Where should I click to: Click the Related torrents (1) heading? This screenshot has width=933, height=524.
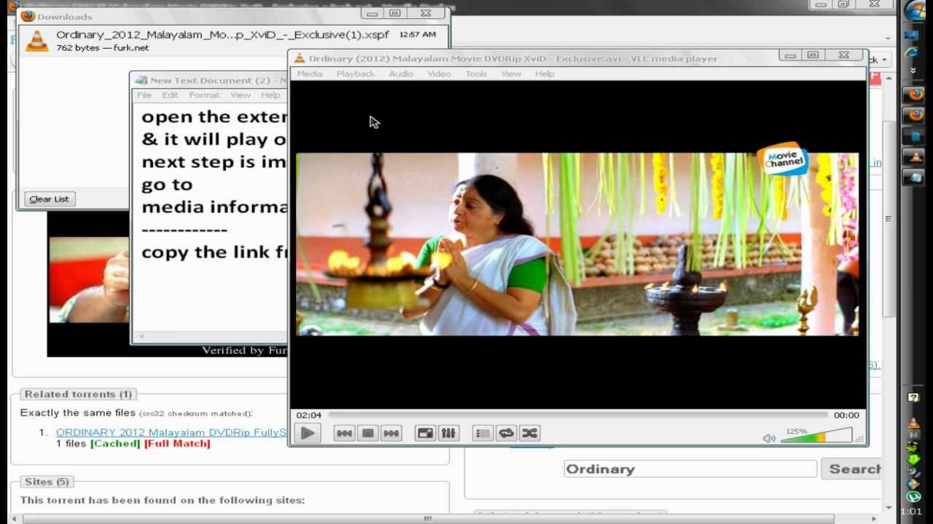tap(78, 394)
